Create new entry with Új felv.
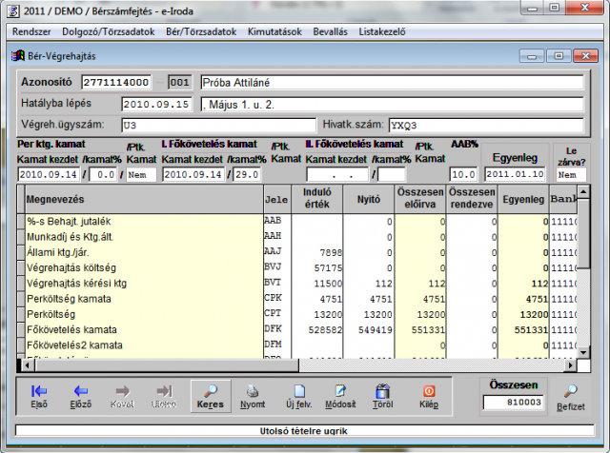The height and width of the screenshot is (453, 610). (296, 395)
